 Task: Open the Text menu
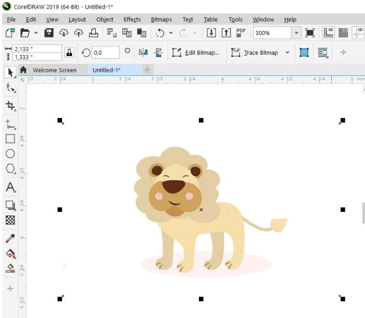coord(188,20)
